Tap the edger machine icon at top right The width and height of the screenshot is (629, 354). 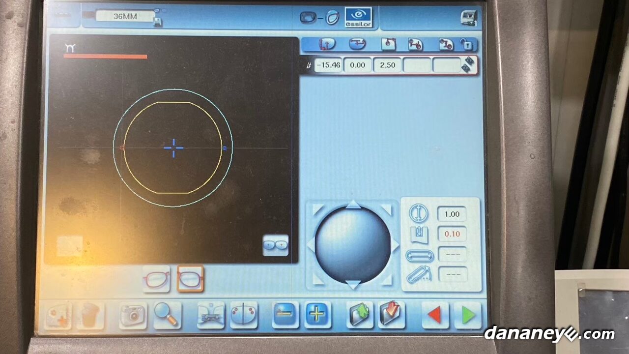click(x=469, y=18)
